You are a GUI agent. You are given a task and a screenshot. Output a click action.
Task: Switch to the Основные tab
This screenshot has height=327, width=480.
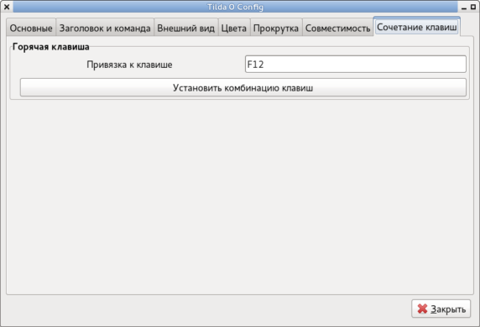click(x=31, y=29)
